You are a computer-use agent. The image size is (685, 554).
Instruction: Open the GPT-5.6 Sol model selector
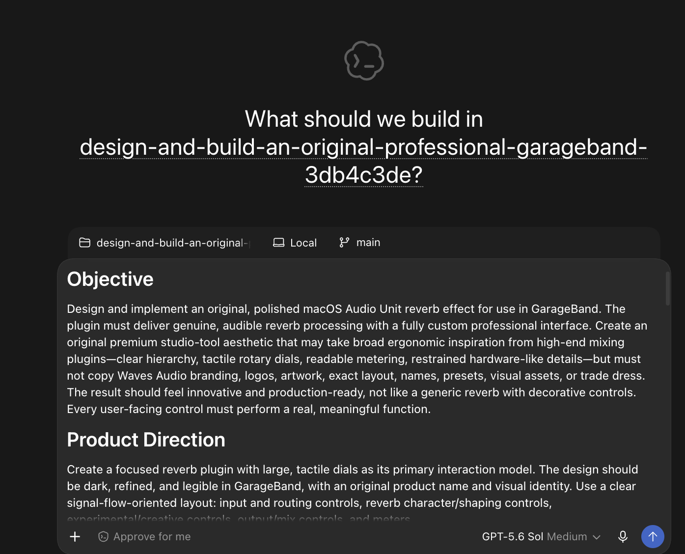click(x=512, y=536)
